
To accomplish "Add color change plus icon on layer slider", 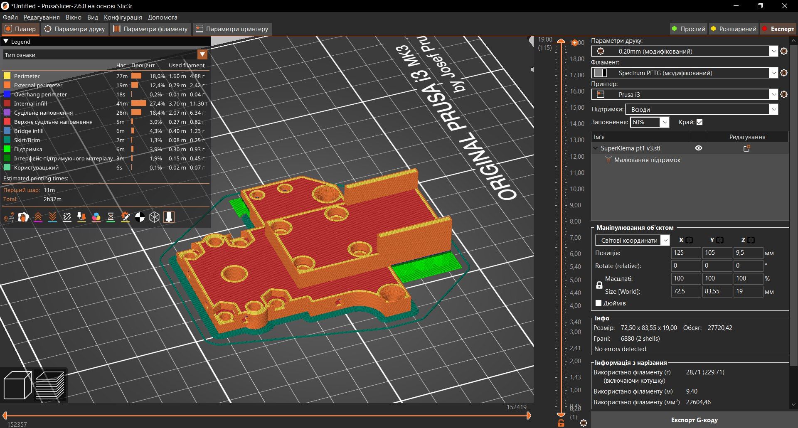I will point(575,43).
